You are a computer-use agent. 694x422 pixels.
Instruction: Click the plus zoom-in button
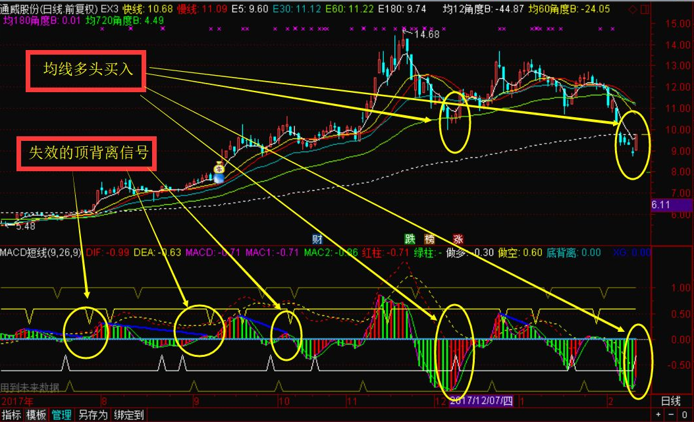click(658, 415)
